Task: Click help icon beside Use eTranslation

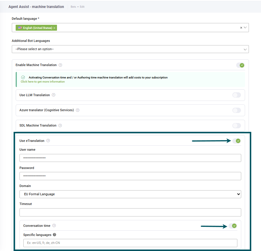Action: point(48,141)
